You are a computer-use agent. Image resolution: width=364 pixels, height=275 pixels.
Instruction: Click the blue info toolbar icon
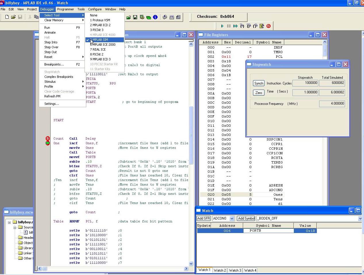click(155, 17)
